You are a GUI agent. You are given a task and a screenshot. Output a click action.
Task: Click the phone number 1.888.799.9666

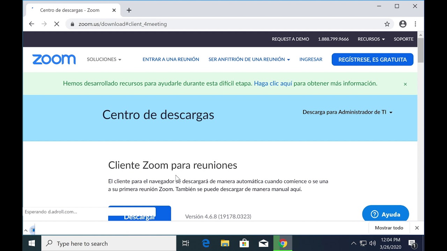pyautogui.click(x=333, y=39)
